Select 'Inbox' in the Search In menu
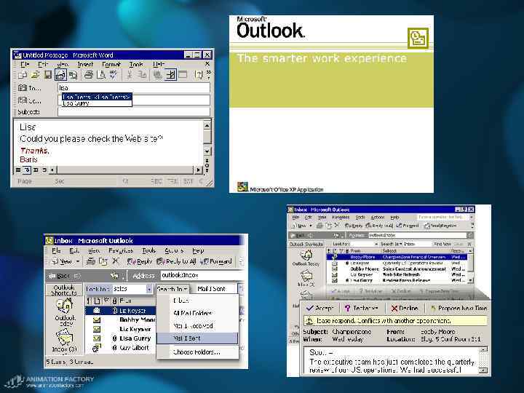This screenshot has width=524, height=393. click(197, 301)
